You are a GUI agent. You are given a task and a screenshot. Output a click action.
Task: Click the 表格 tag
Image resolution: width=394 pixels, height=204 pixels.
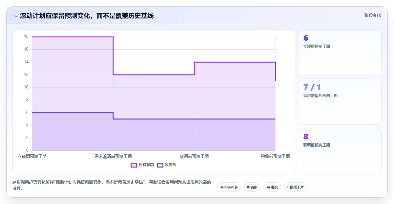252,187
